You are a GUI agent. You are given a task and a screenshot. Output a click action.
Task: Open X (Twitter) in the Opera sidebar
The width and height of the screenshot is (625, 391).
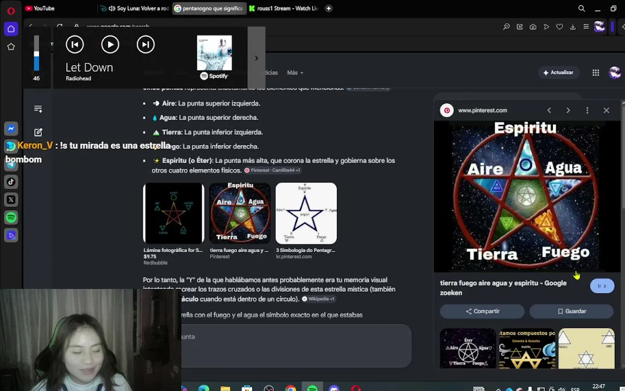(x=11, y=199)
